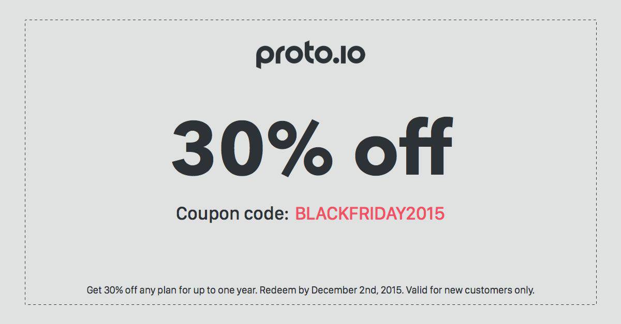
Task: Click the dashed bottom border of coupon
Action: point(310,304)
